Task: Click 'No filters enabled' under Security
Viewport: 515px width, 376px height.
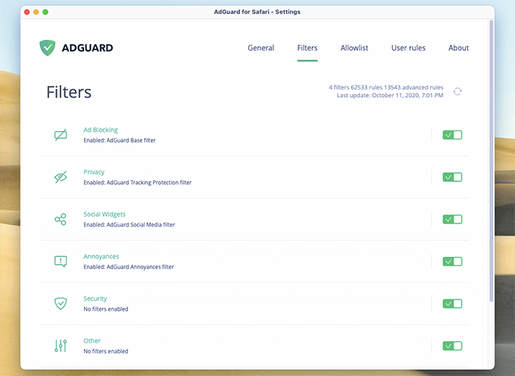Action: tap(106, 309)
